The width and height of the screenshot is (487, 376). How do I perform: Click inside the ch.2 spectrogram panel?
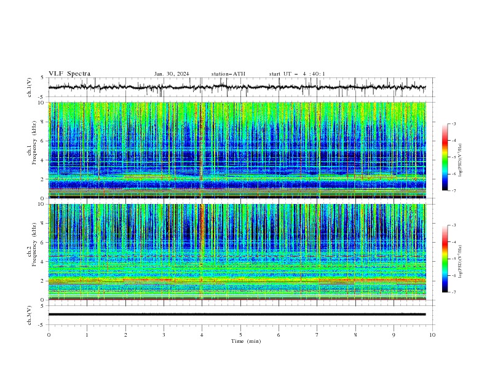click(x=237, y=252)
